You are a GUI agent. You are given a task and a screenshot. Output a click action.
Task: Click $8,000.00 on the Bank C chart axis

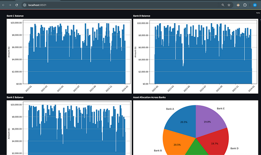coord(17,35)
